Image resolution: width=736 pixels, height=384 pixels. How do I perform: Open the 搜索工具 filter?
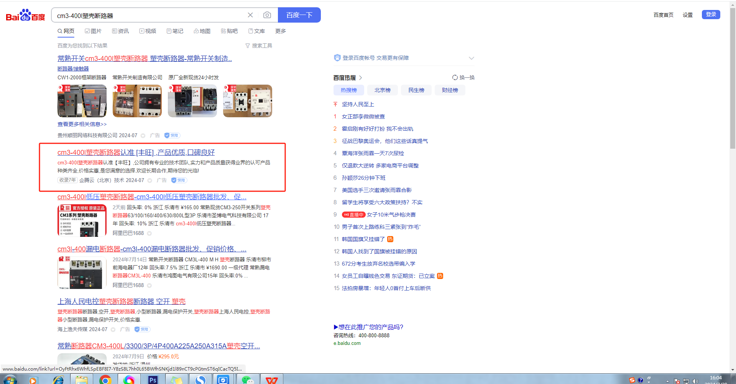(259, 46)
